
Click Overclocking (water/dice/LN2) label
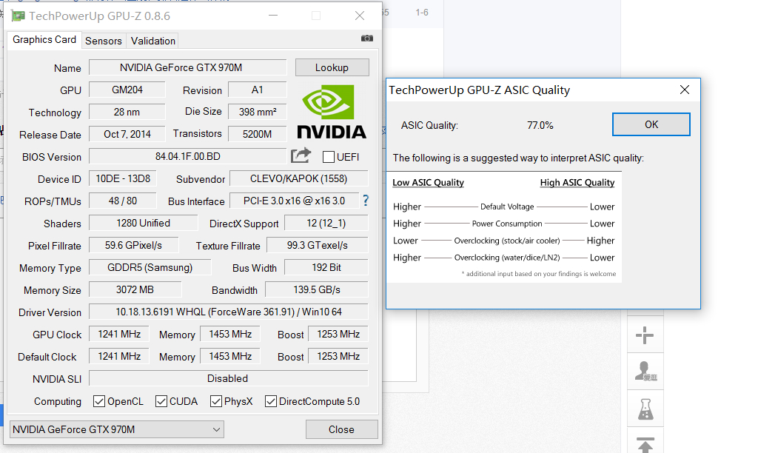click(x=506, y=257)
